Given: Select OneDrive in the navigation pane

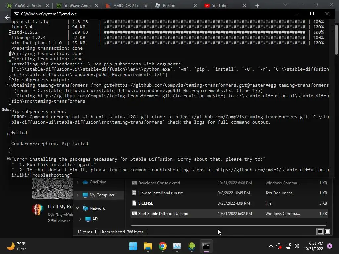Looking at the screenshot, I should (98, 182).
